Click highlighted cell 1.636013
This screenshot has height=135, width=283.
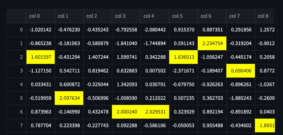(183, 57)
